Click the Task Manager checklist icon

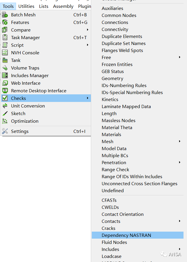coord(5,38)
